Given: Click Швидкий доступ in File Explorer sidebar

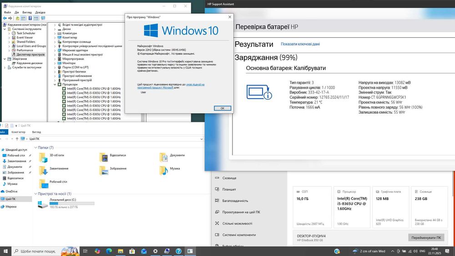Looking at the screenshot, I should 16,150.
